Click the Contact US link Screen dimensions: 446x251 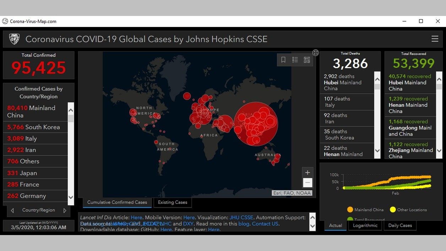(x=265, y=224)
